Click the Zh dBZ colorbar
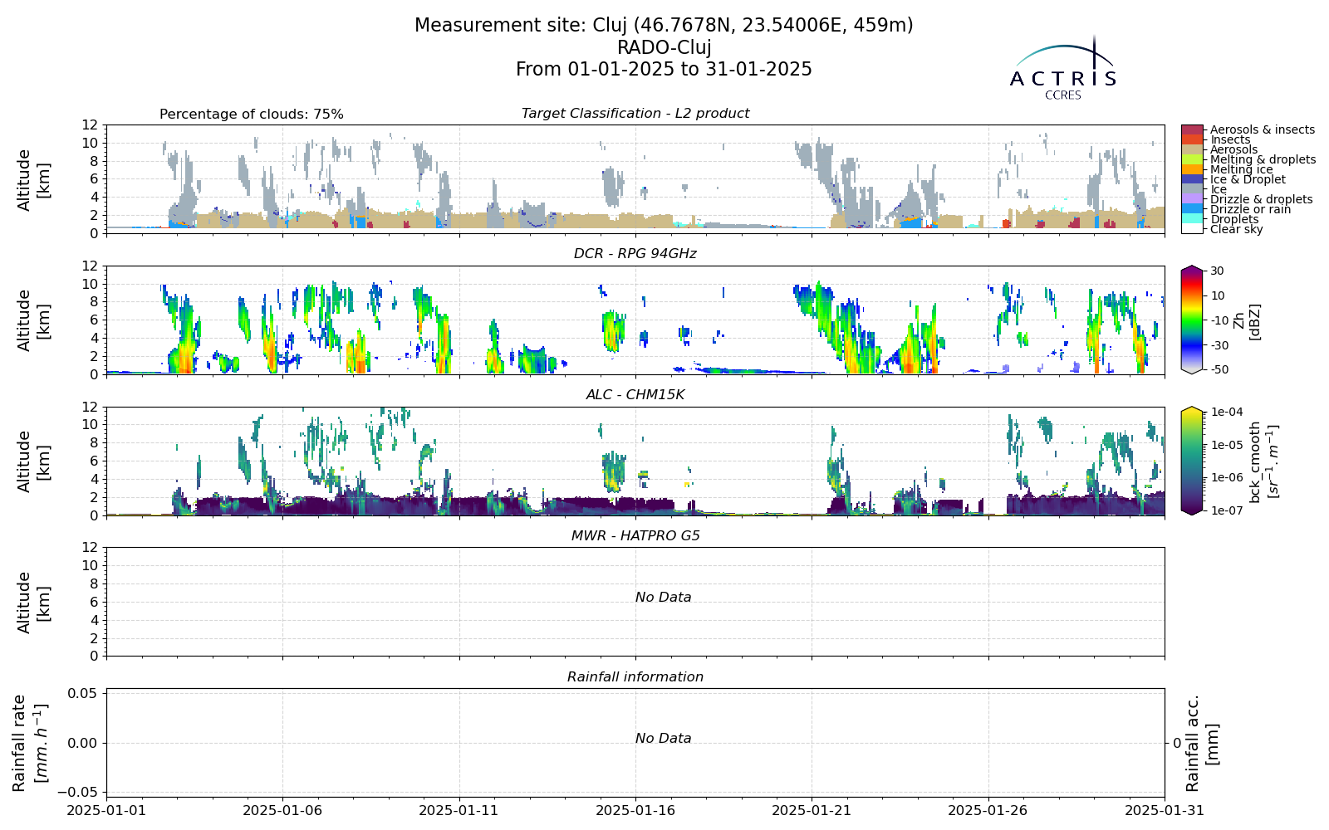 [1192, 320]
